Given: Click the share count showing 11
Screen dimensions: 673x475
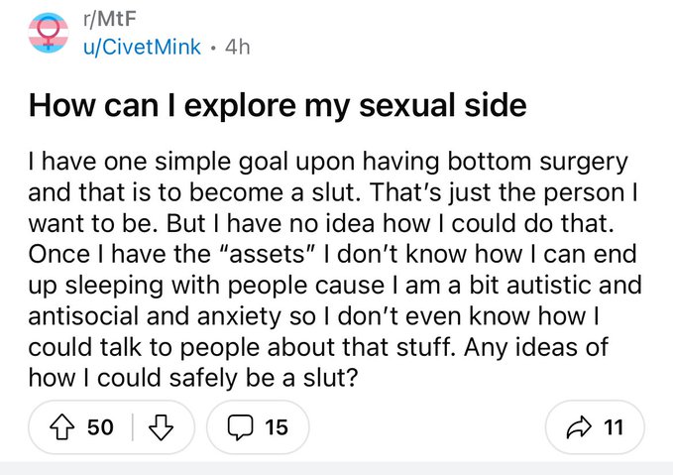Looking at the screenshot, I should [x=614, y=427].
